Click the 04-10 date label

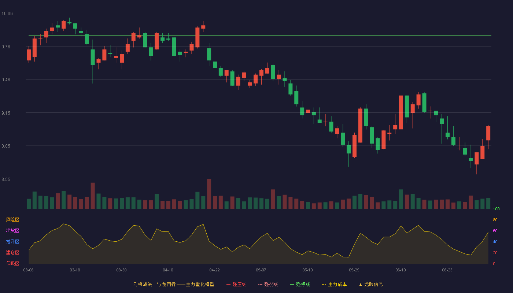[168, 270]
